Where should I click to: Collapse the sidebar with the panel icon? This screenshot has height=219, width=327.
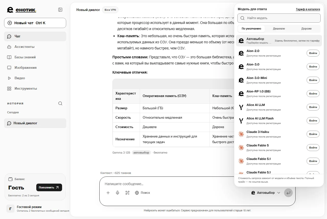point(60,10)
